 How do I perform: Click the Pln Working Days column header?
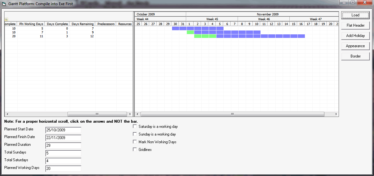31,24
